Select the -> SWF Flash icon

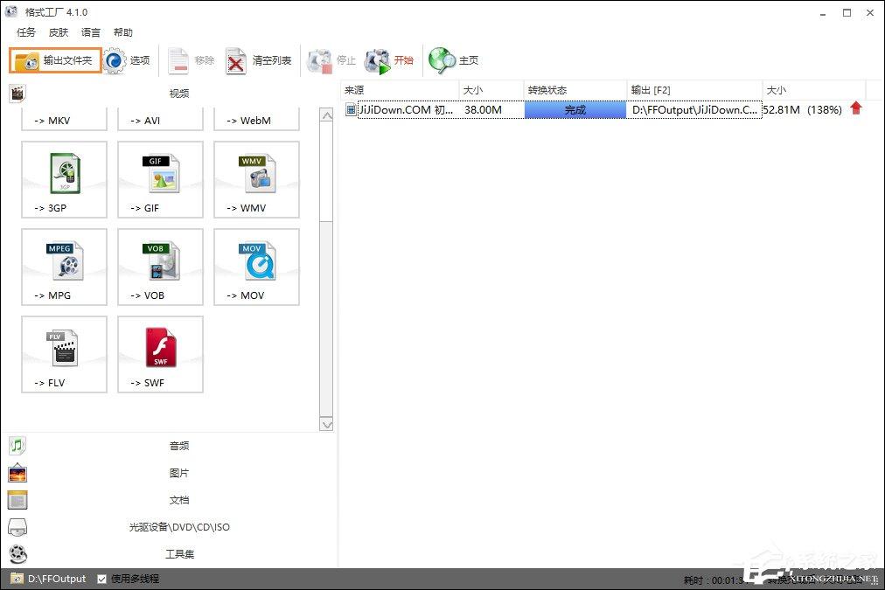pyautogui.click(x=160, y=354)
